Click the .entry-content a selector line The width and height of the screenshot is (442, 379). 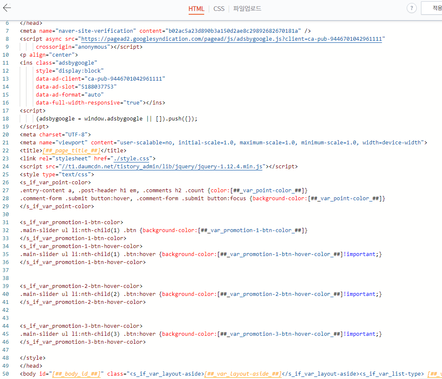click(x=163, y=191)
